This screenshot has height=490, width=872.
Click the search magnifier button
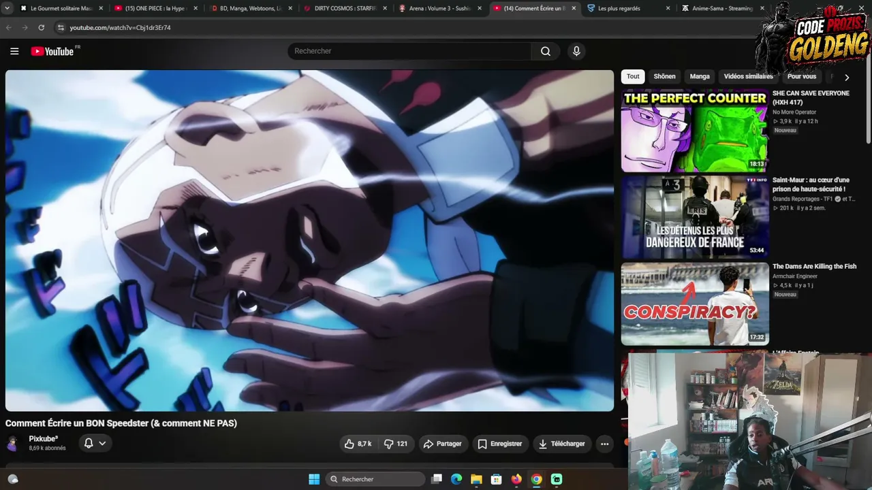tap(546, 51)
